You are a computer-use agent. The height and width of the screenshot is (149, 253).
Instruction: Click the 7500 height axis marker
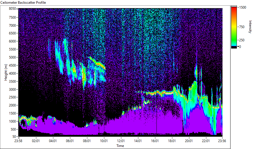pyautogui.click(x=12, y=17)
